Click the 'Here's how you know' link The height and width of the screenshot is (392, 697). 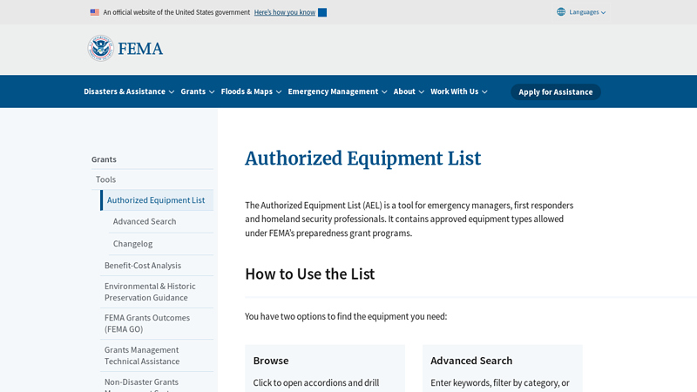pos(285,12)
